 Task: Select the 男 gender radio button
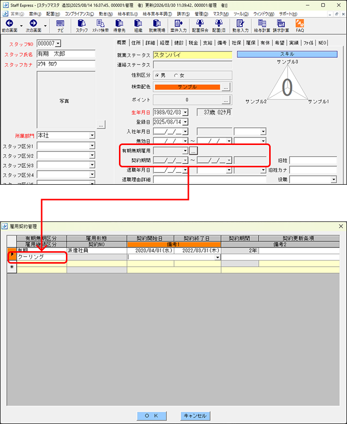click(158, 75)
